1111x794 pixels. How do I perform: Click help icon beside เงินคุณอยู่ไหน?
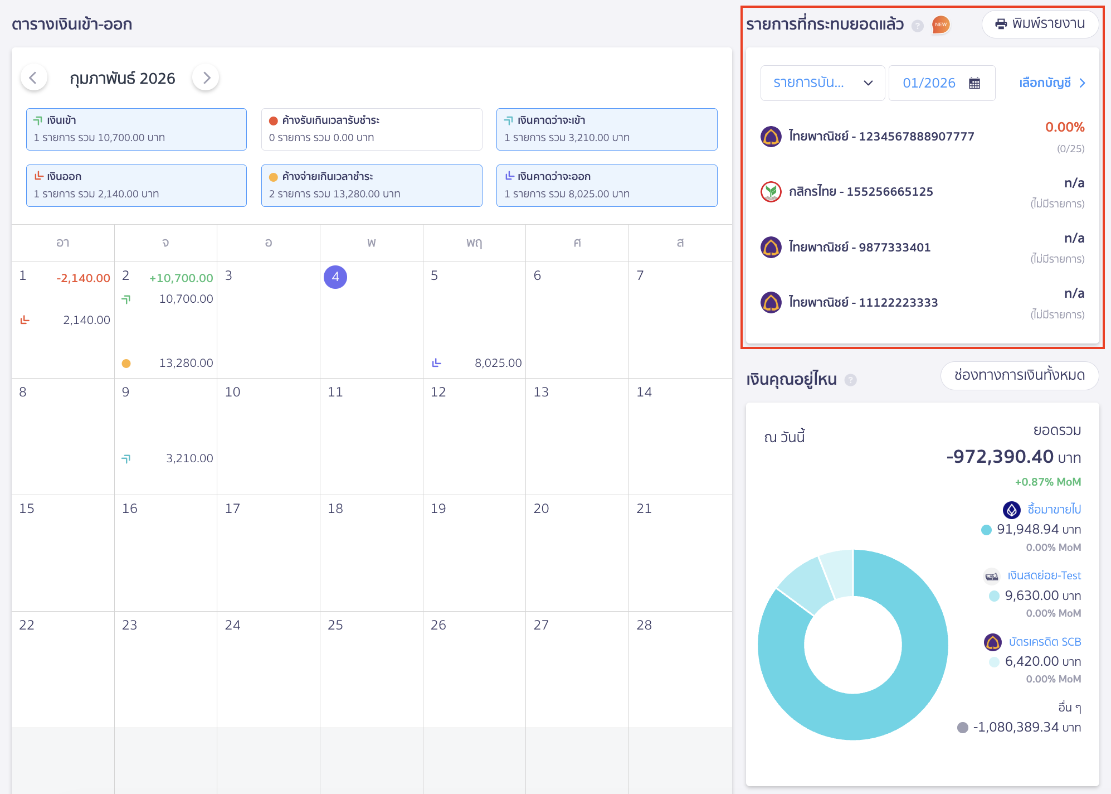click(850, 380)
